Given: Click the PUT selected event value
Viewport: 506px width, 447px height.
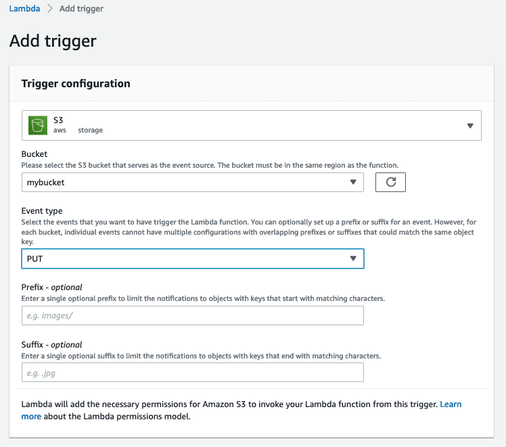Looking at the screenshot, I should point(35,258).
